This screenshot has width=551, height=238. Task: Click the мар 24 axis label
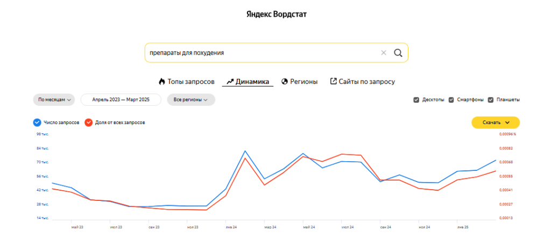pos(270,227)
